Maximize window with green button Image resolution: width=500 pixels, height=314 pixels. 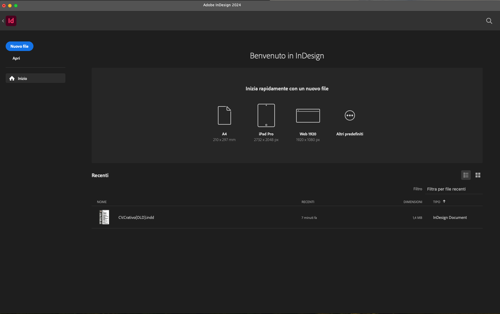tap(16, 5)
